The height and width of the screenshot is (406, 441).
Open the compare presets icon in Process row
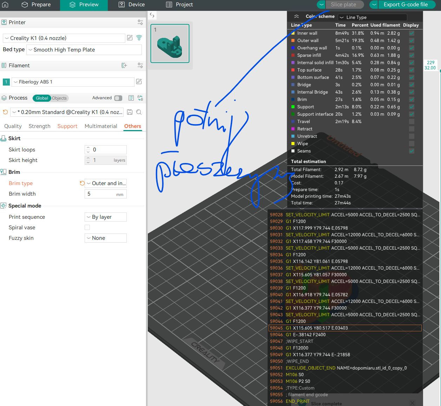pyautogui.click(x=140, y=98)
